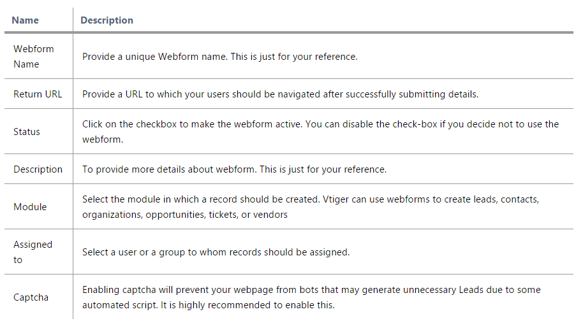Click the word 'webform.' ending Status description
Viewport: 576px width, 321px height.
tap(103, 139)
